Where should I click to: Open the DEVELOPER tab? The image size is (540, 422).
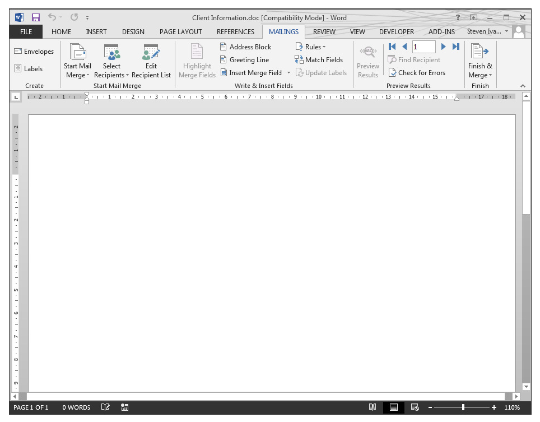(x=397, y=32)
